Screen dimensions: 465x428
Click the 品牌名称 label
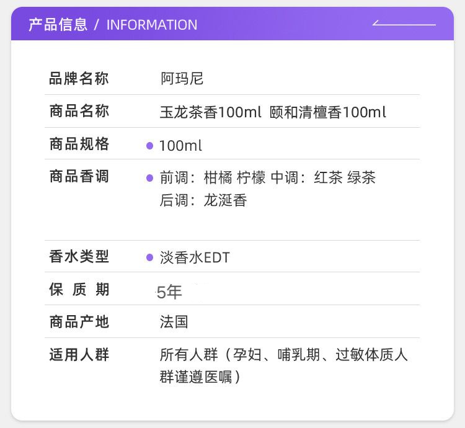point(79,79)
